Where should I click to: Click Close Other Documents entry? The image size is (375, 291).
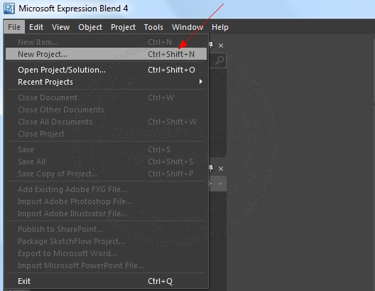(106, 110)
